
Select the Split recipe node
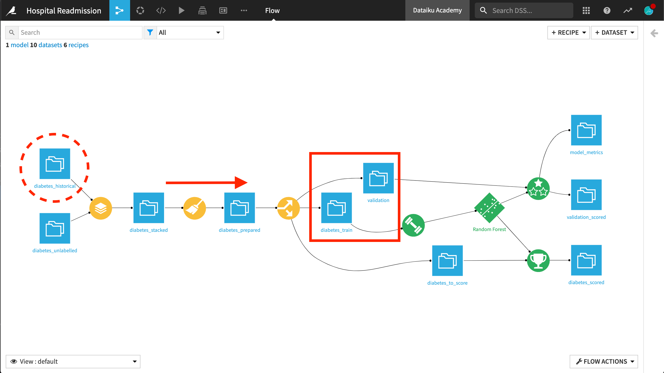[x=288, y=208]
